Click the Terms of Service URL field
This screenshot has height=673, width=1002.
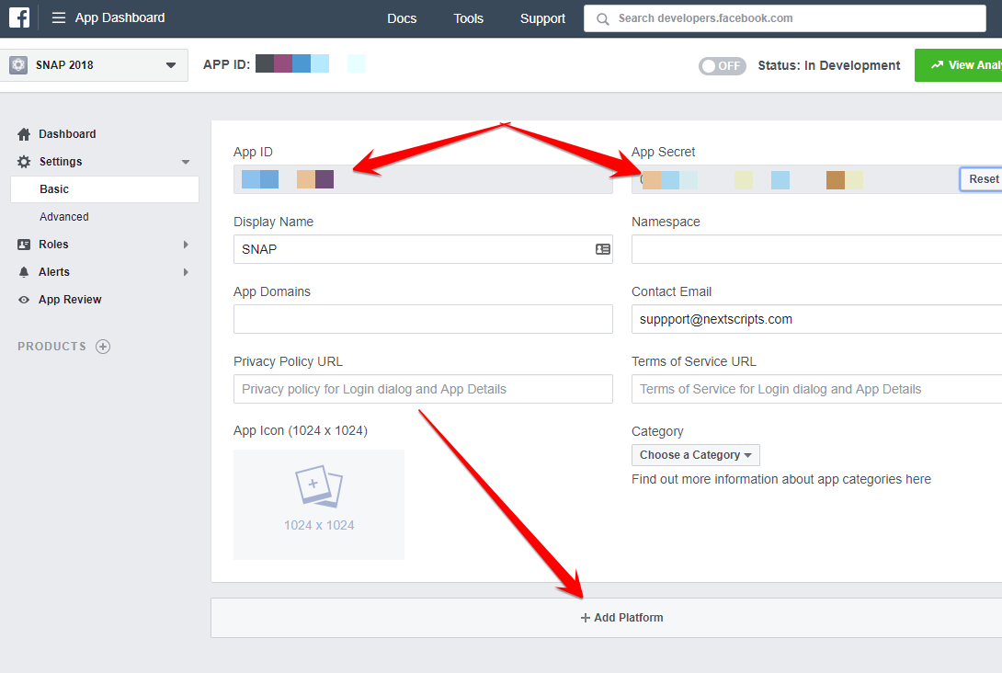click(x=816, y=389)
